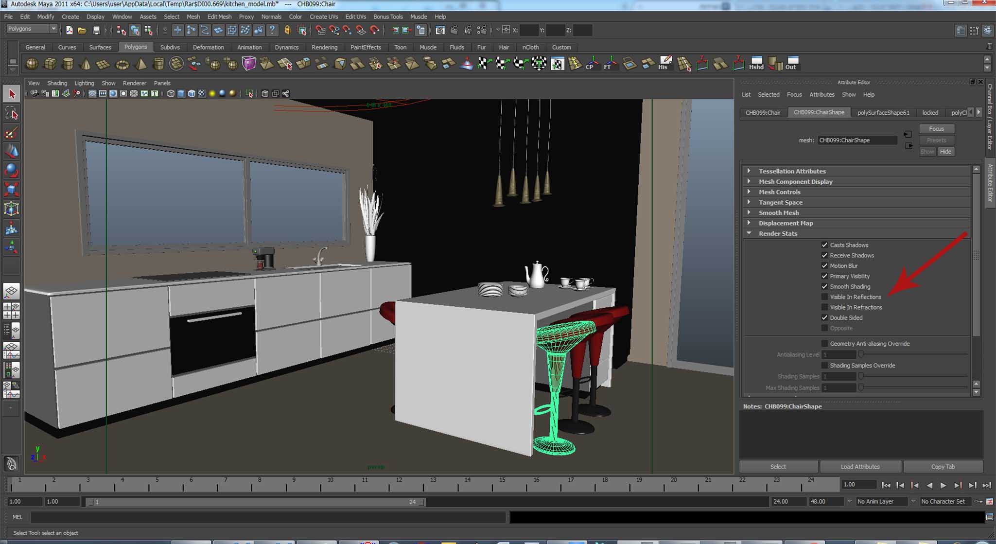Switch to the Rendering shelf tab
The width and height of the screenshot is (996, 544).
click(x=324, y=47)
